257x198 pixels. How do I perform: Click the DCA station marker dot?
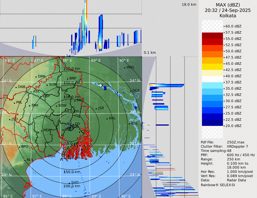[131, 91]
